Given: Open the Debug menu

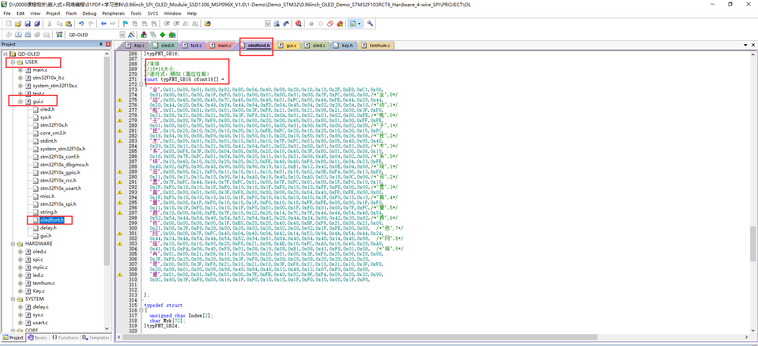Looking at the screenshot, I should 89,13.
